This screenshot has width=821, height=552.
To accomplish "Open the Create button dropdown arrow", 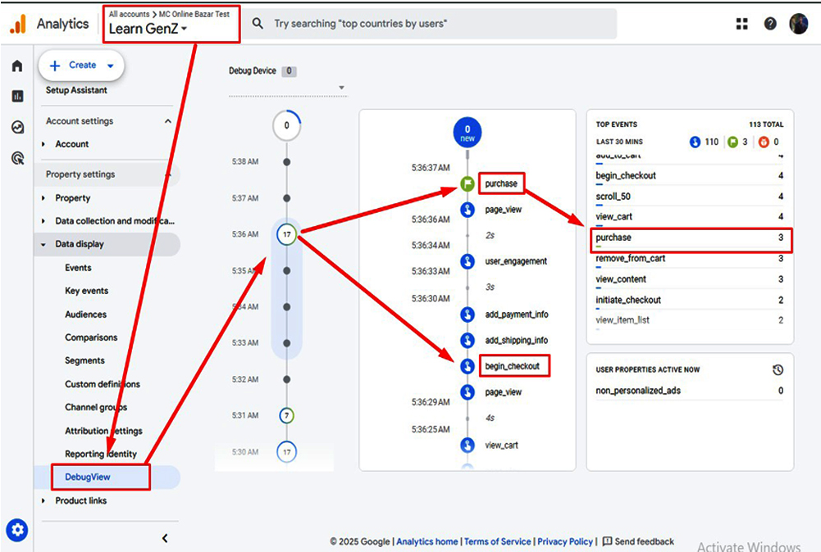I will [111, 66].
